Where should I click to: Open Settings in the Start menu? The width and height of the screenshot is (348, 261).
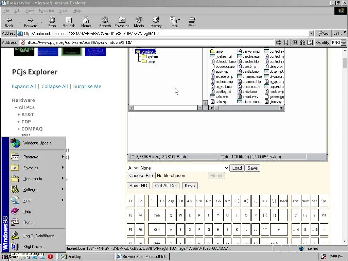point(37,190)
